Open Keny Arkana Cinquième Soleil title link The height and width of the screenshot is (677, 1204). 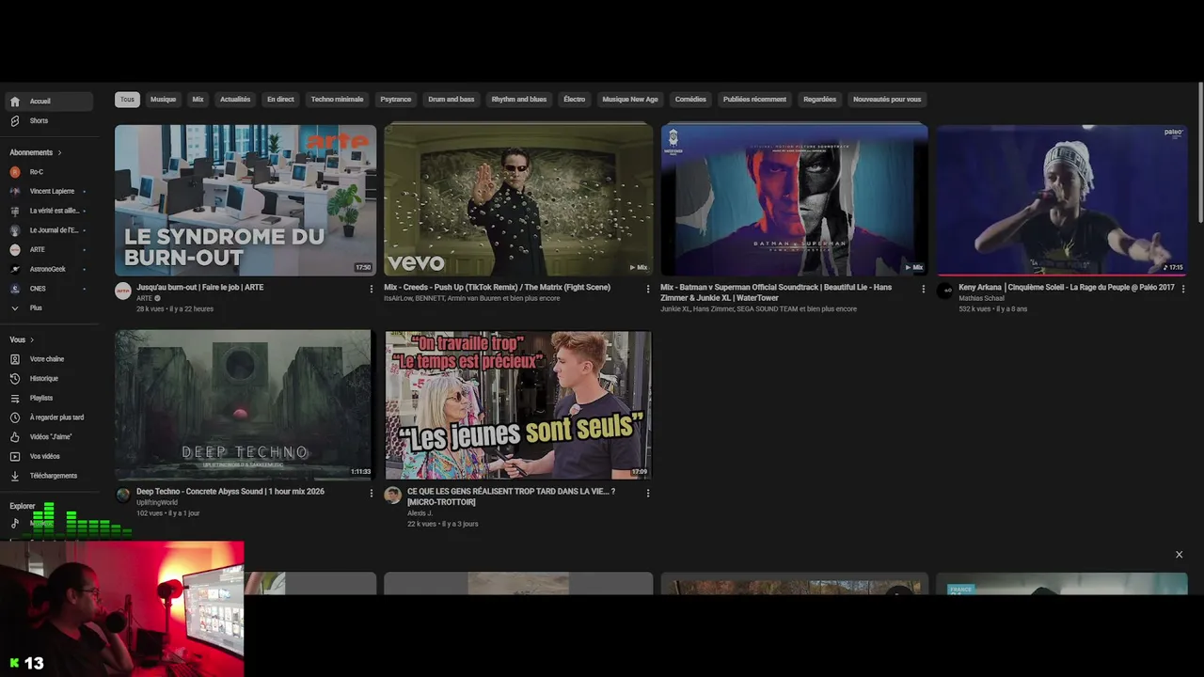1067,288
